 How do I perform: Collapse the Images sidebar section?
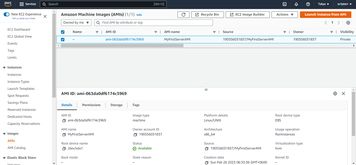coord(4,134)
